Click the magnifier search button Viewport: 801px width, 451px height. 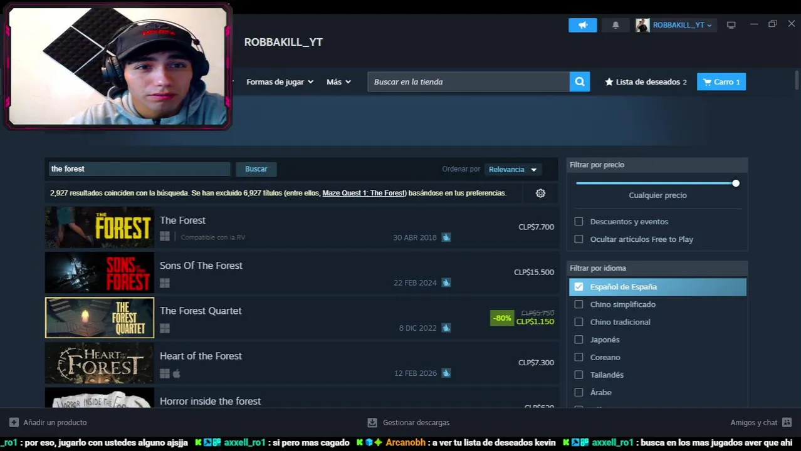[x=580, y=81]
